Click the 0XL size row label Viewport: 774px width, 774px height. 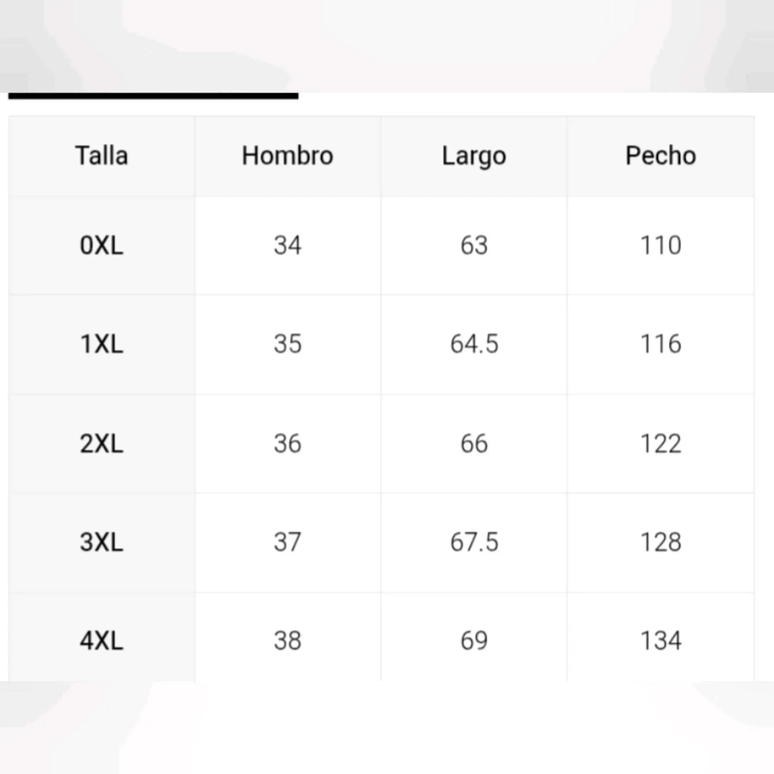[x=102, y=245]
